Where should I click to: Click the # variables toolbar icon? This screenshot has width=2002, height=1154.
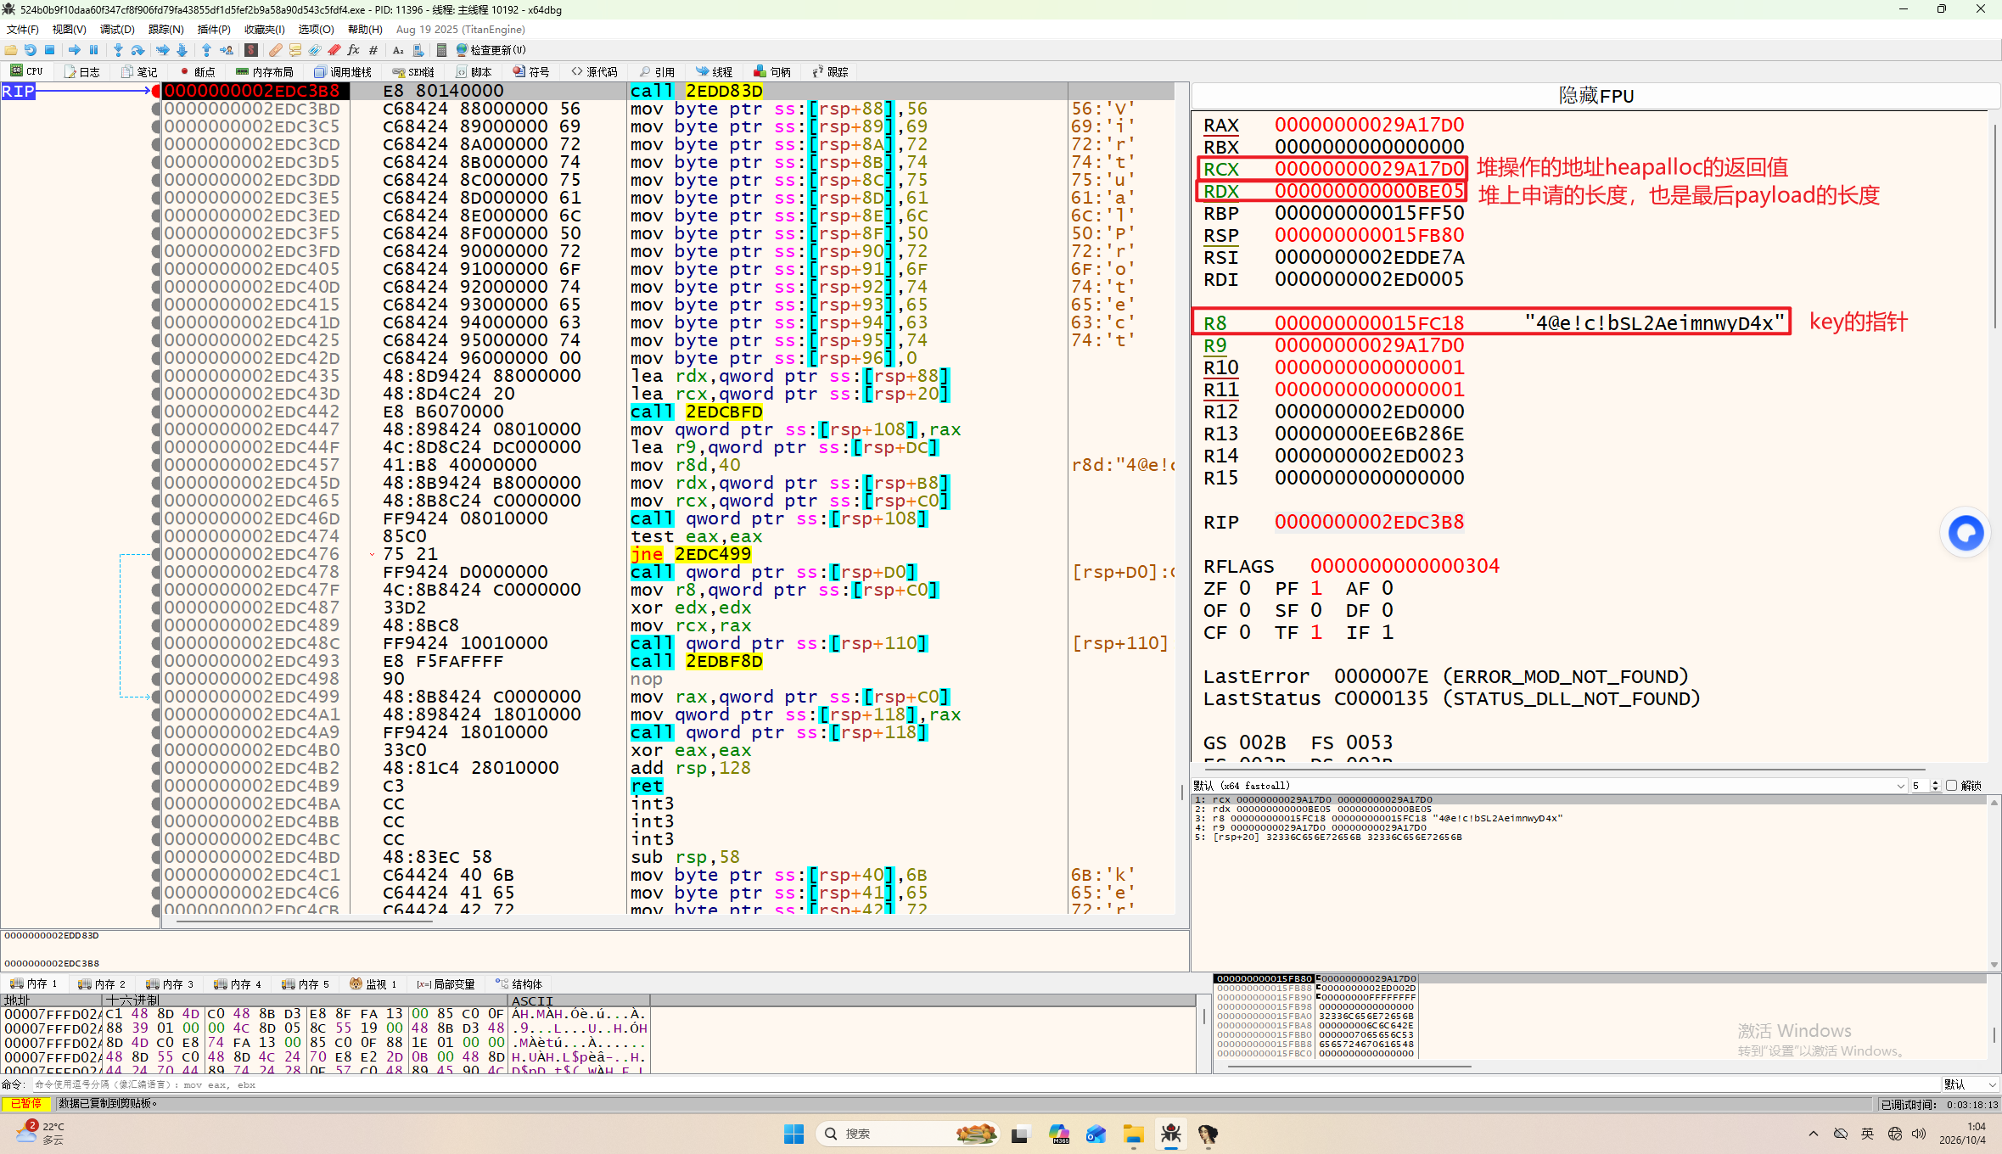click(373, 50)
